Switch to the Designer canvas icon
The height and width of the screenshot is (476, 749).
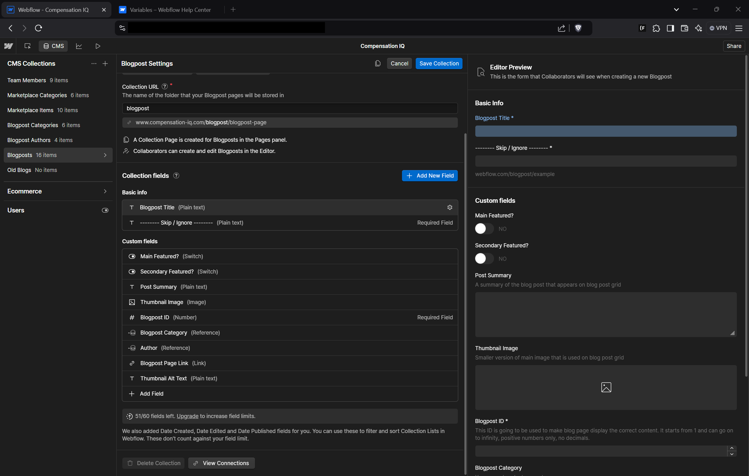27,46
